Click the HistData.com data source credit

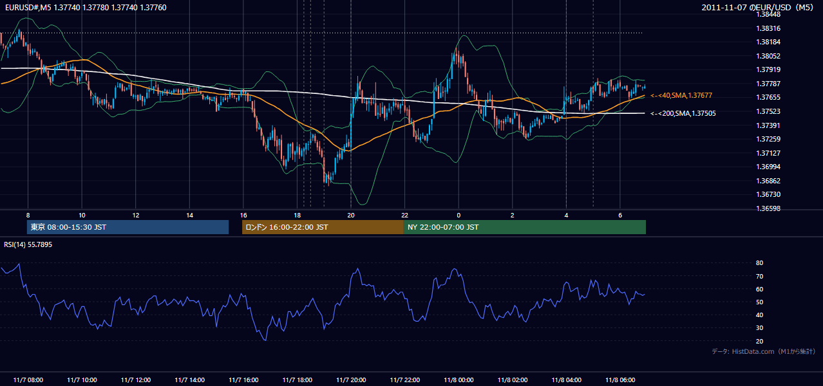(x=764, y=351)
